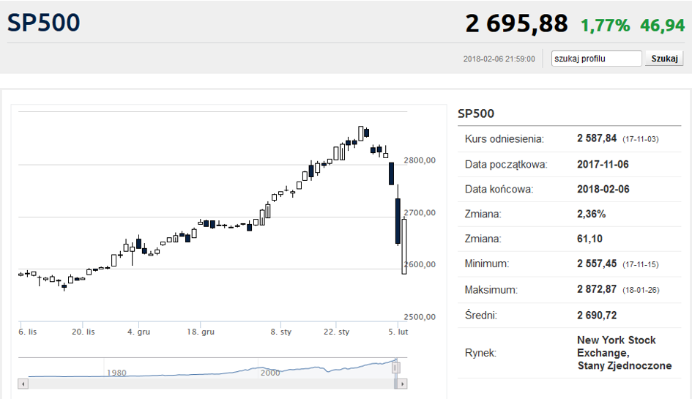The width and height of the screenshot is (692, 399).
Task: Click the Minimum value 2 557,45
Action: point(598,264)
